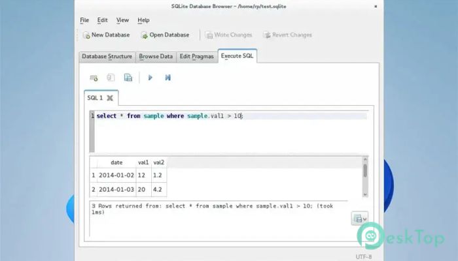Select the val1 cell with value 12
Screen dimensions: 458x261
point(143,176)
